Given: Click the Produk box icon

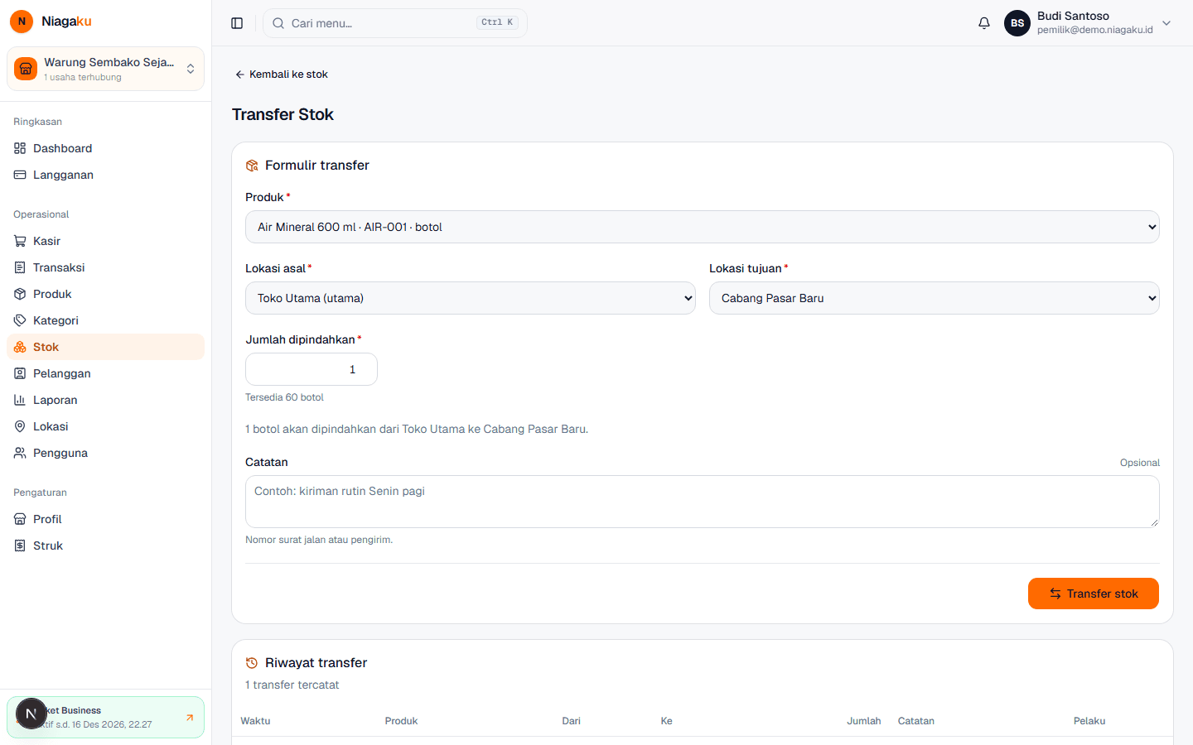Looking at the screenshot, I should (x=20, y=294).
